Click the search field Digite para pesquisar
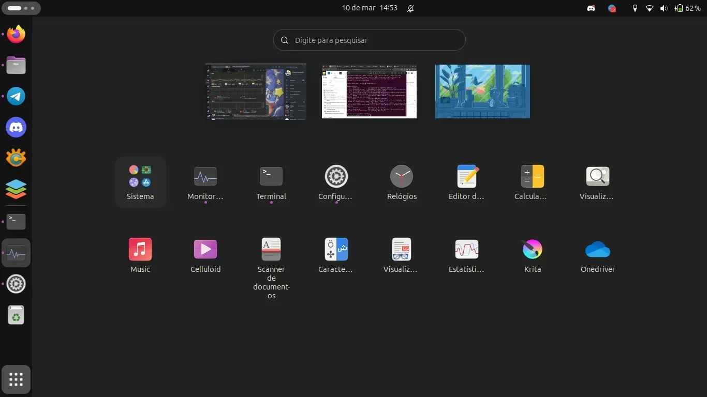Viewport: 707px width, 397px height. (x=369, y=40)
